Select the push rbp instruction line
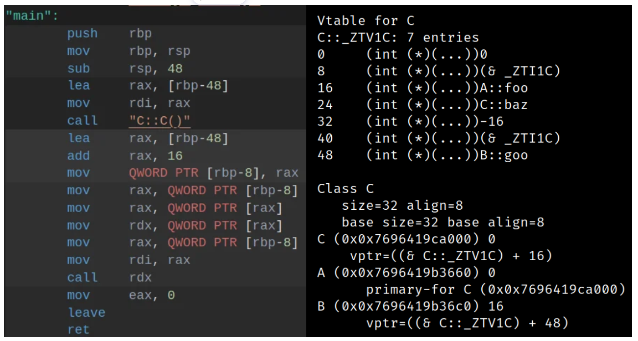This screenshot has height=341, width=638. click(x=110, y=33)
